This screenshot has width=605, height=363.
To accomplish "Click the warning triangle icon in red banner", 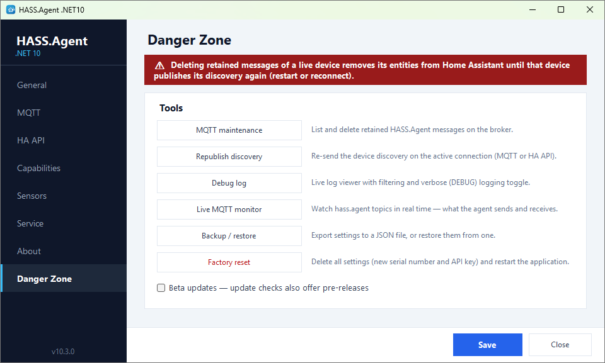I will (159, 65).
